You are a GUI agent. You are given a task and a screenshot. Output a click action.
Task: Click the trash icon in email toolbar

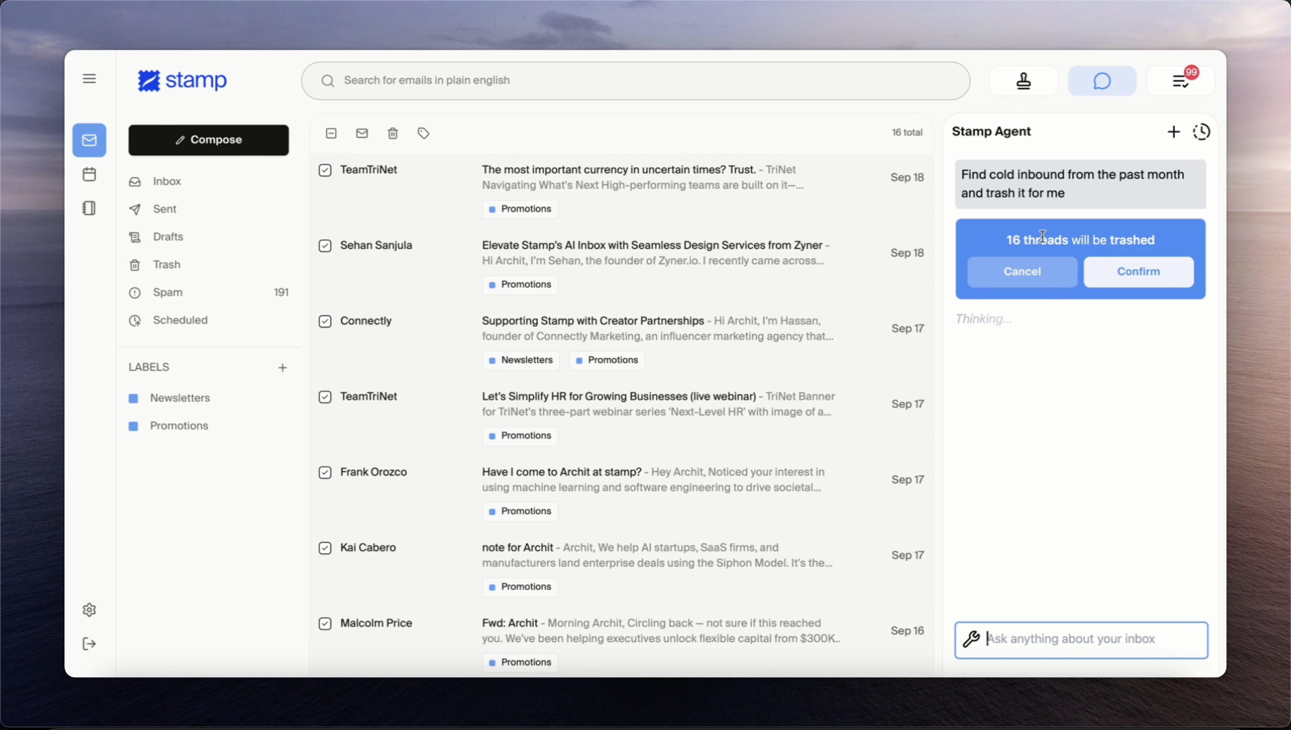click(393, 133)
